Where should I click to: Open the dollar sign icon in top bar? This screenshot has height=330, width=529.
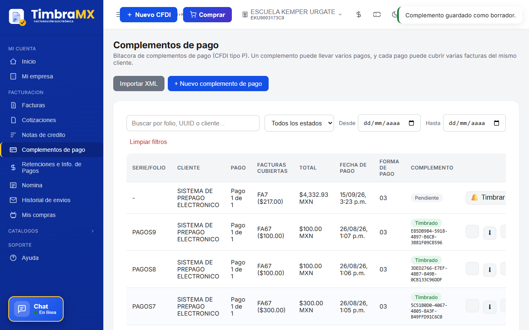(359, 14)
